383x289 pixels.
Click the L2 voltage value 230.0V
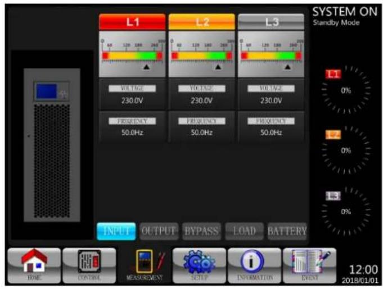pyautogui.click(x=202, y=100)
